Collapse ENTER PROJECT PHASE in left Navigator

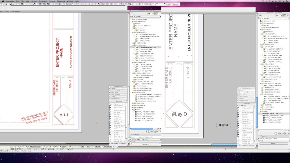(x=131, y=19)
